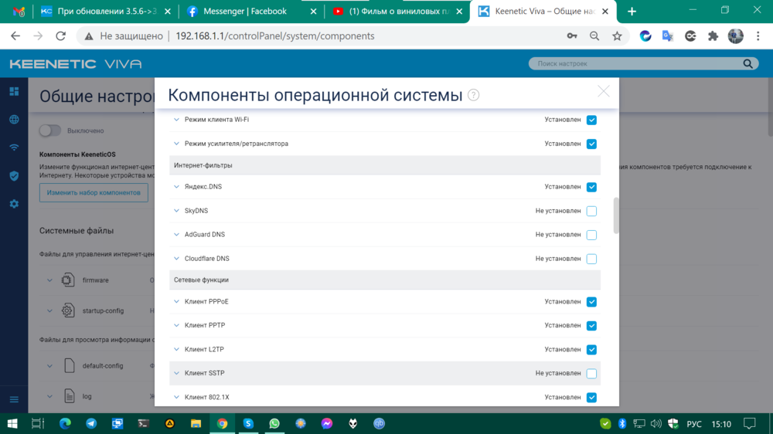Image resolution: width=773 pixels, height=434 pixels.
Task: Expand the Режим клиента Wi-Fi row chevron
Action: click(x=176, y=120)
